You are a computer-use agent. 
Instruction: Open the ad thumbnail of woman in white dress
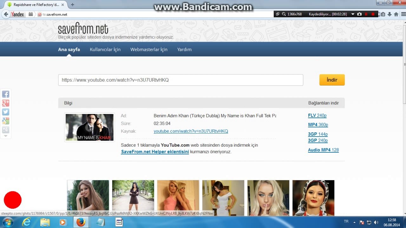223,198
